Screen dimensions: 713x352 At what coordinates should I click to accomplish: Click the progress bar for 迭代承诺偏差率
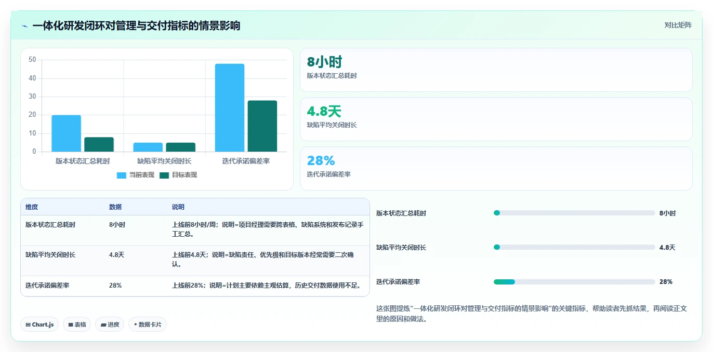[574, 282]
